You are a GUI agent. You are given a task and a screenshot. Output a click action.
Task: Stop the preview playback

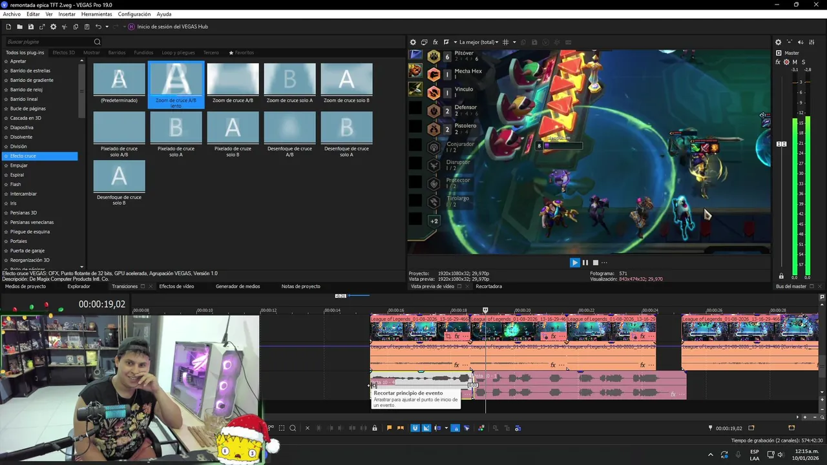point(596,262)
